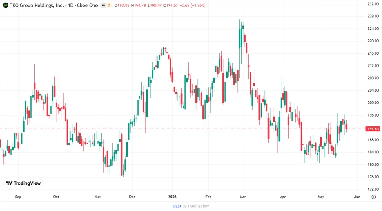Image resolution: width=382 pixels, height=211 pixels.
Task: Click the 172.00 price axis label
Action: (373, 189)
